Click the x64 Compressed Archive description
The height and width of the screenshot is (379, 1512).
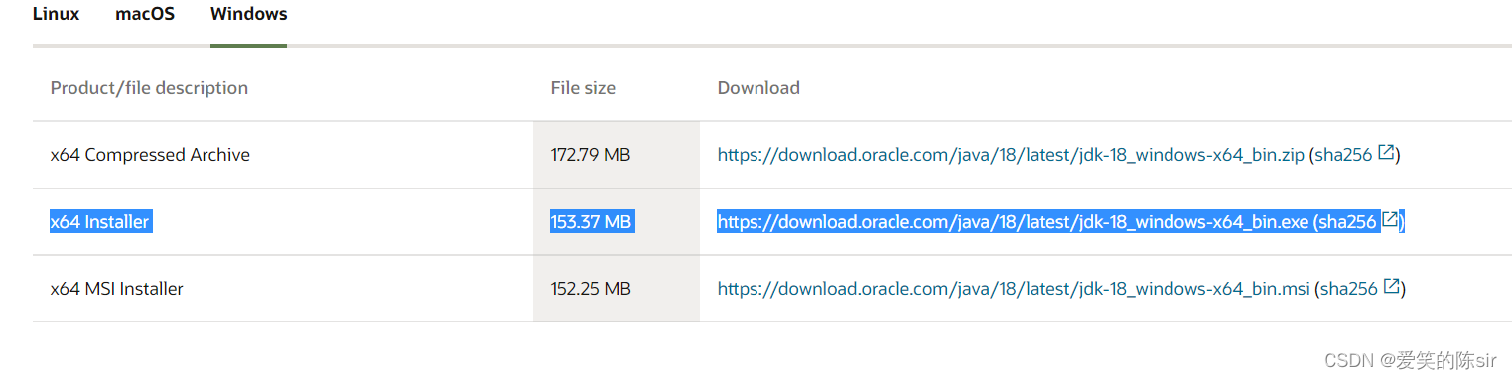point(150,155)
